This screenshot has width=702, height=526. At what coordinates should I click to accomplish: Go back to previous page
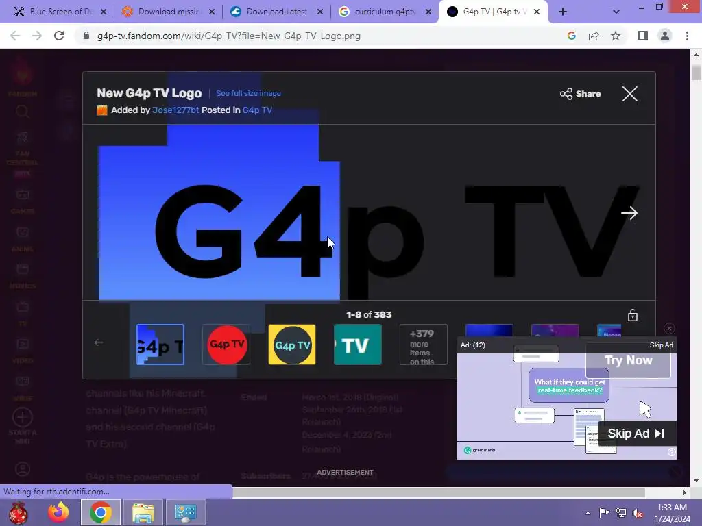15,36
